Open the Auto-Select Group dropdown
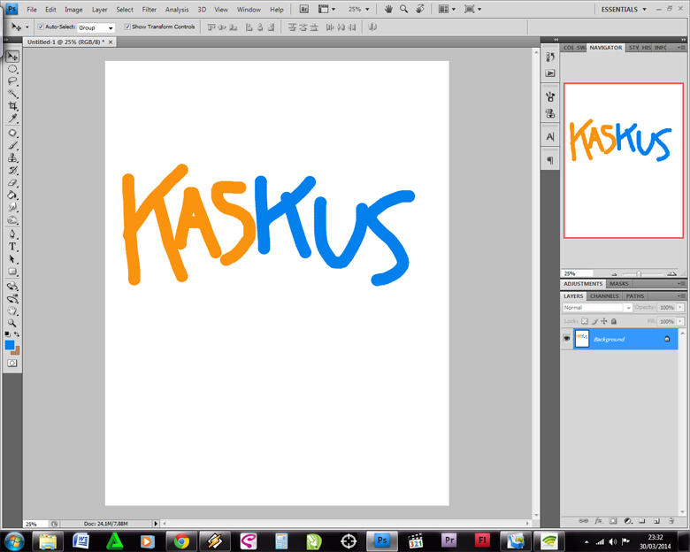The image size is (690, 552). point(96,27)
